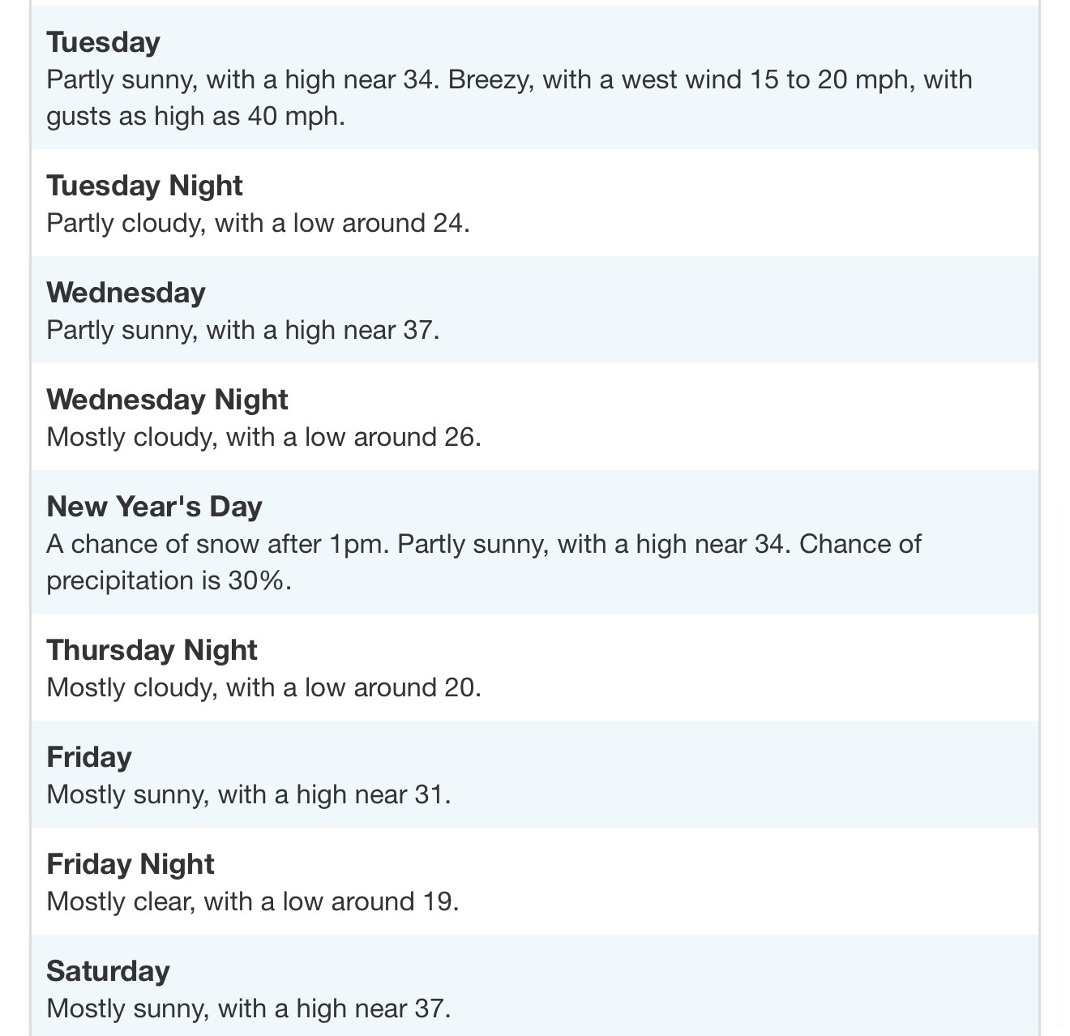Click the Tuesday forecast heading
This screenshot has width=1070, height=1036.
[104, 42]
